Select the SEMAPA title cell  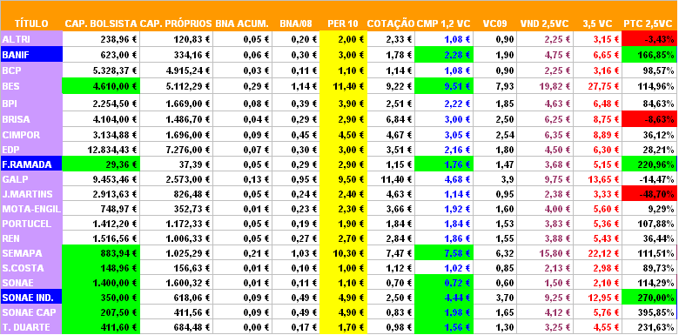pyautogui.click(x=31, y=252)
